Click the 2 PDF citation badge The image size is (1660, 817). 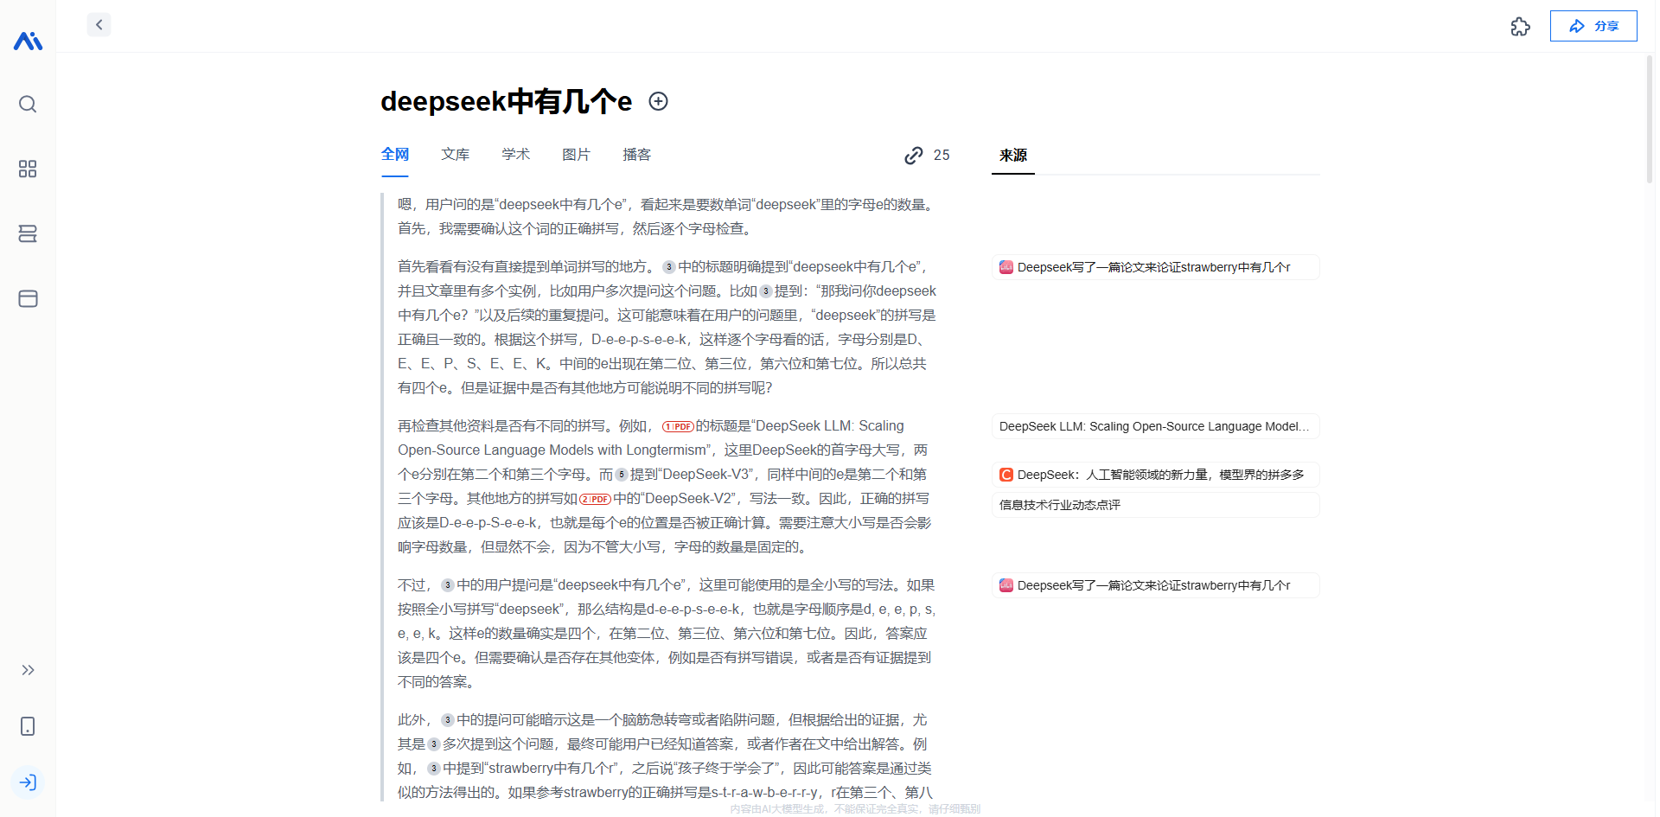pos(595,499)
